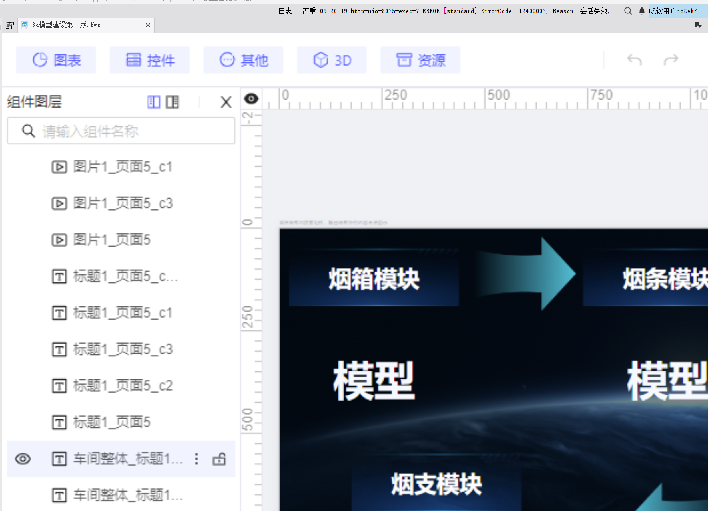Click the undo arrow icon
The image size is (708, 511).
point(634,60)
